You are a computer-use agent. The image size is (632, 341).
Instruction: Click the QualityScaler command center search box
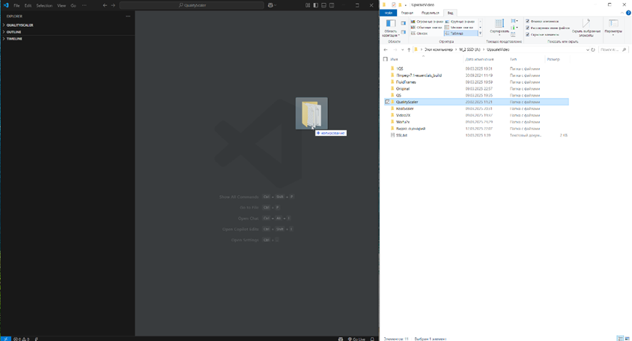(x=192, y=5)
